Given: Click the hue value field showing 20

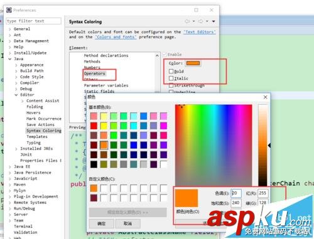Looking at the screenshot, I should (236, 193).
